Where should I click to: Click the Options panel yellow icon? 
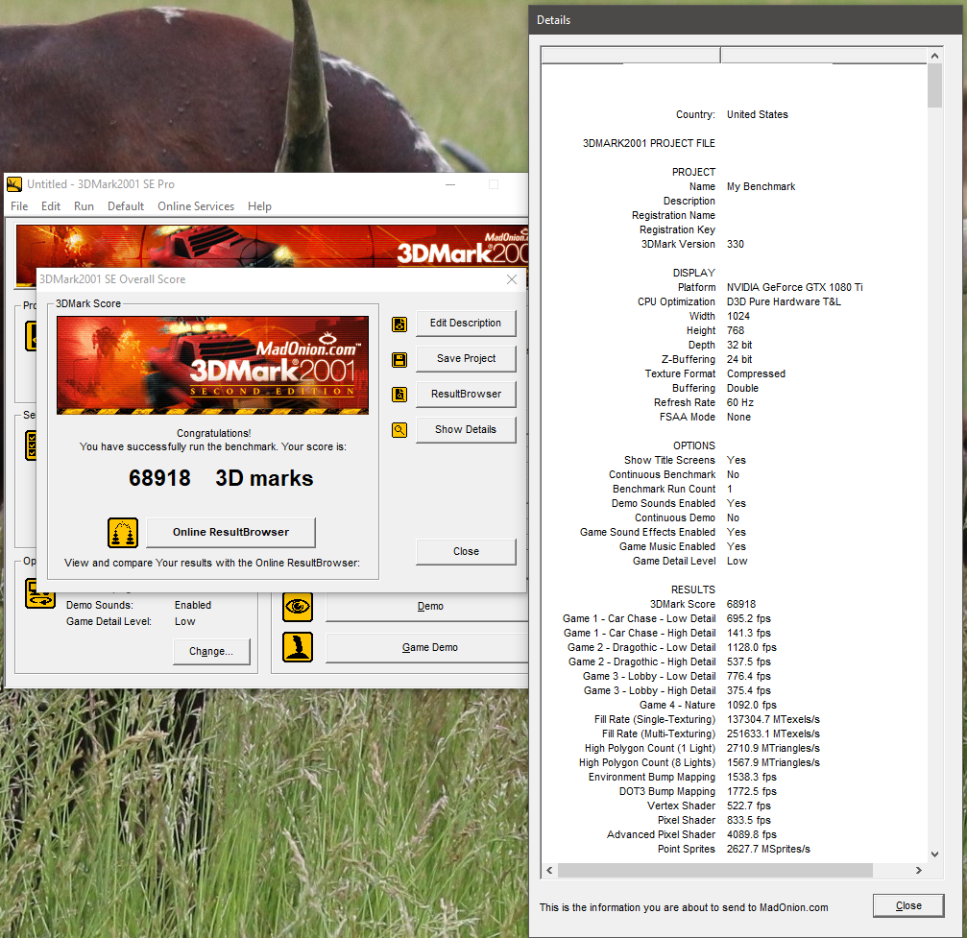(x=40, y=593)
